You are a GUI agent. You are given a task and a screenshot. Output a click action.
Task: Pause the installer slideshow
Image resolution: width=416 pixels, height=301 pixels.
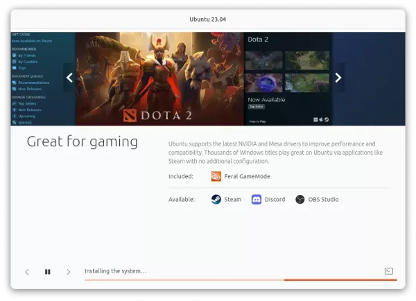pos(47,272)
